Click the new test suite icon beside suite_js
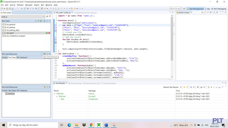 coord(50,17)
